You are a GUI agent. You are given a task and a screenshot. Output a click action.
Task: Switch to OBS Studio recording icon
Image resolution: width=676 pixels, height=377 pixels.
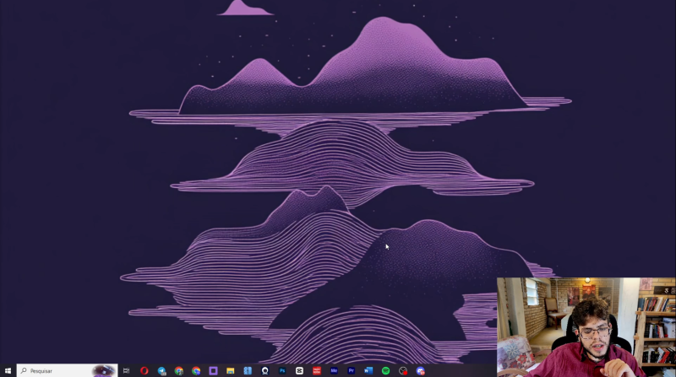403,370
